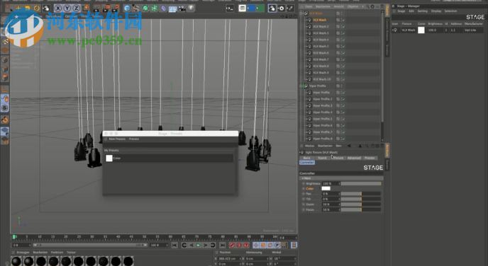Toggle the X axis lock
488x266 pixels.
[58, 8]
